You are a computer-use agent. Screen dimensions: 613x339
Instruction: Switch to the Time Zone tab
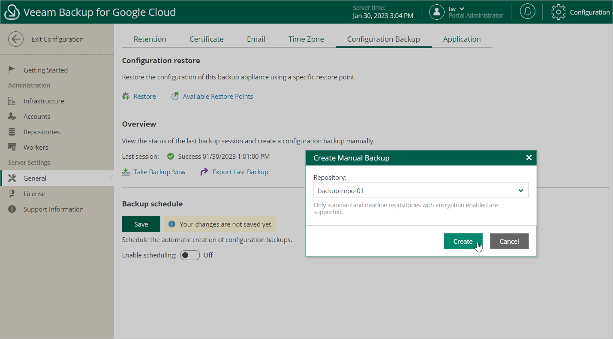click(306, 39)
